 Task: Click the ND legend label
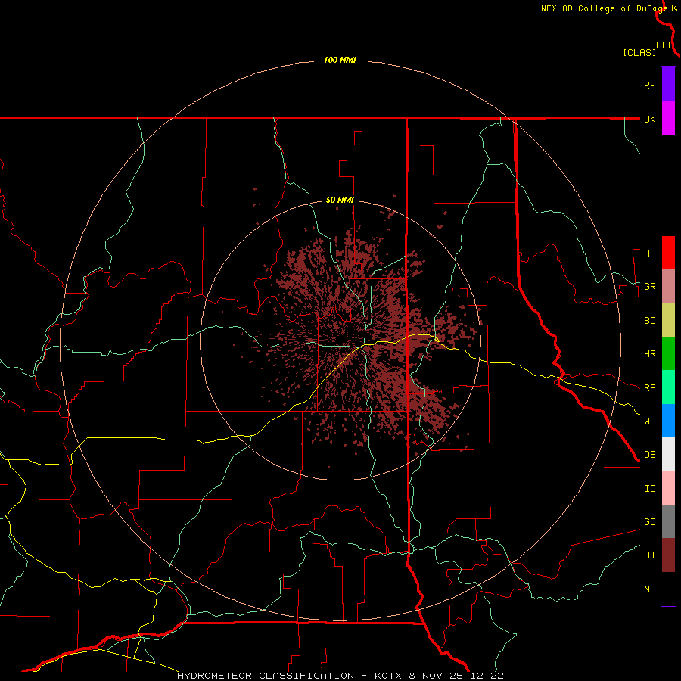pos(649,589)
